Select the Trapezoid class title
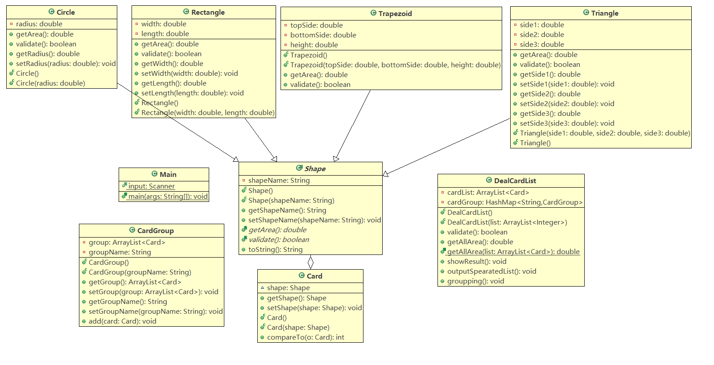This screenshot has height=365, width=714. (395, 13)
